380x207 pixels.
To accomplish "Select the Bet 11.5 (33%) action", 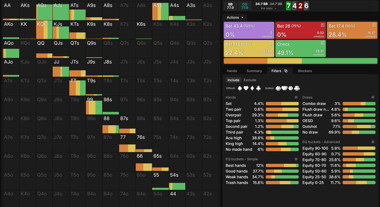I will pos(249,48).
